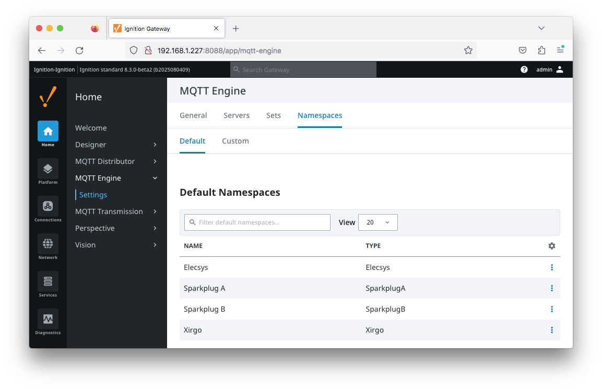The image size is (602, 390).
Task: Open actions menu for Sparkplug B row
Action: (552, 309)
